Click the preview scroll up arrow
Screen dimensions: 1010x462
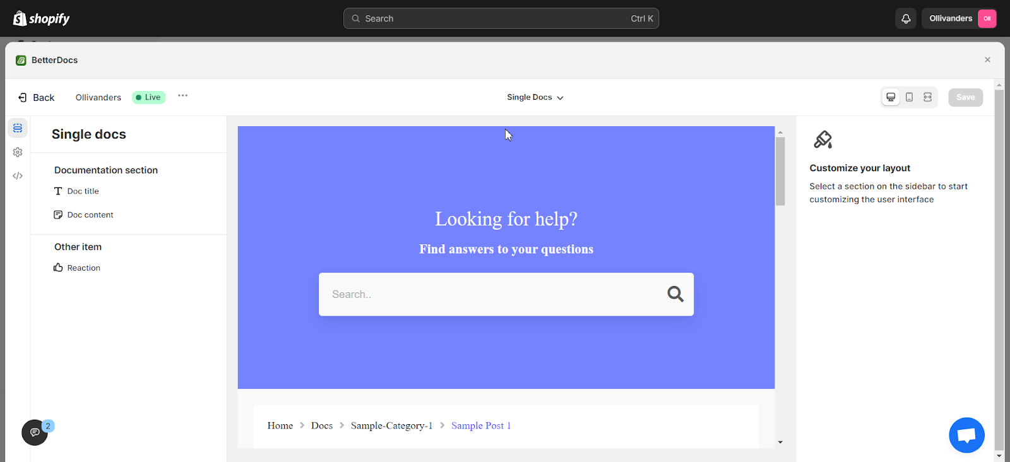tap(780, 133)
